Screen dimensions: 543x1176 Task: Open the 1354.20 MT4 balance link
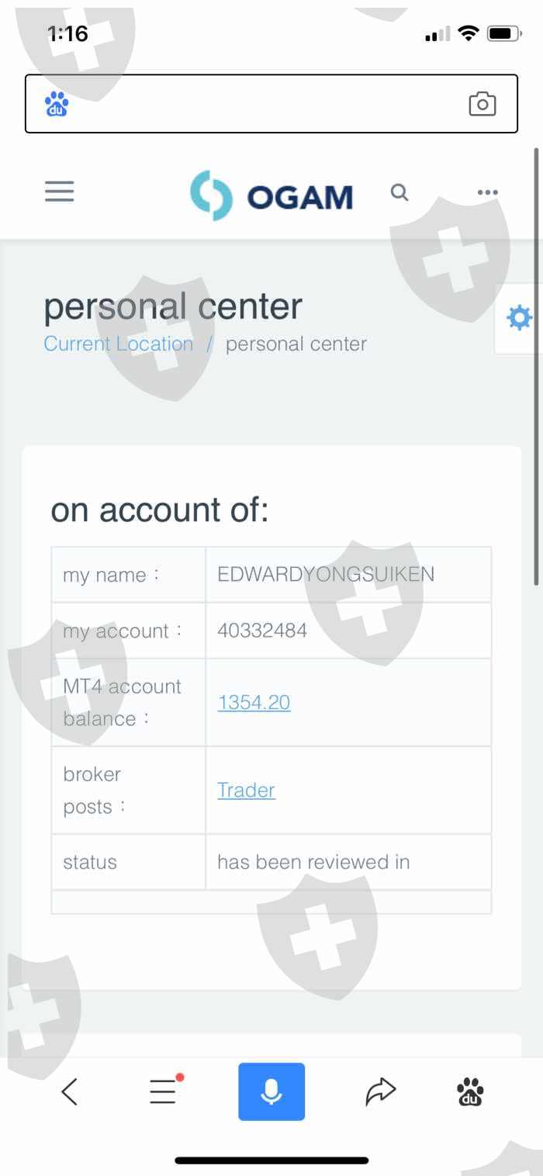[254, 703]
